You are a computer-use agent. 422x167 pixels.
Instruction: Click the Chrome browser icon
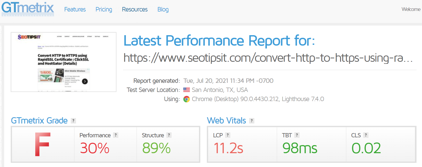tap(186, 99)
